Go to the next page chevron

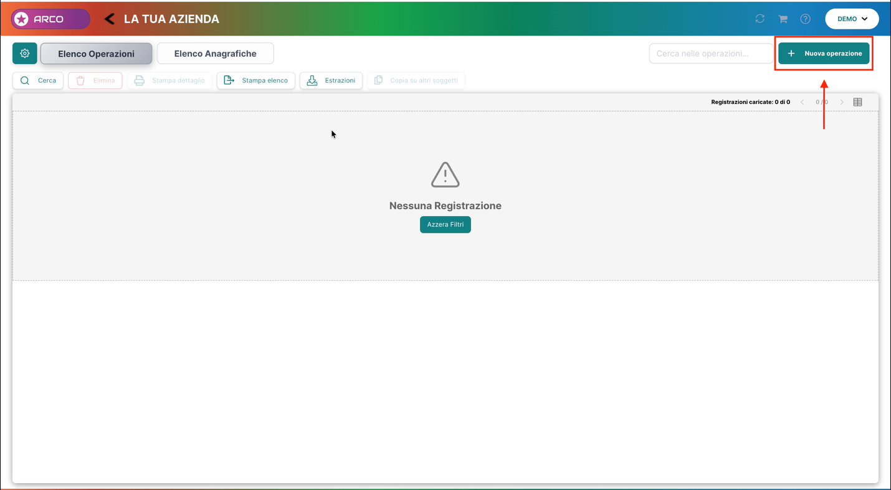pyautogui.click(x=842, y=102)
